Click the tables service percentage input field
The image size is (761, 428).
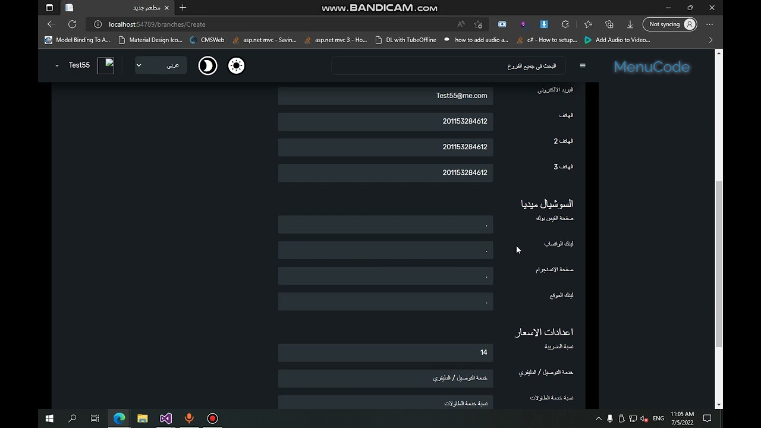pos(385,402)
